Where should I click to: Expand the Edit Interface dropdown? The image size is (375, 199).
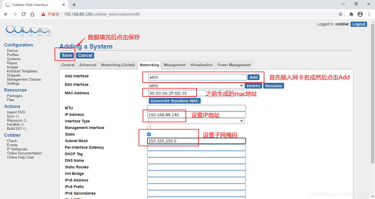pos(196,86)
